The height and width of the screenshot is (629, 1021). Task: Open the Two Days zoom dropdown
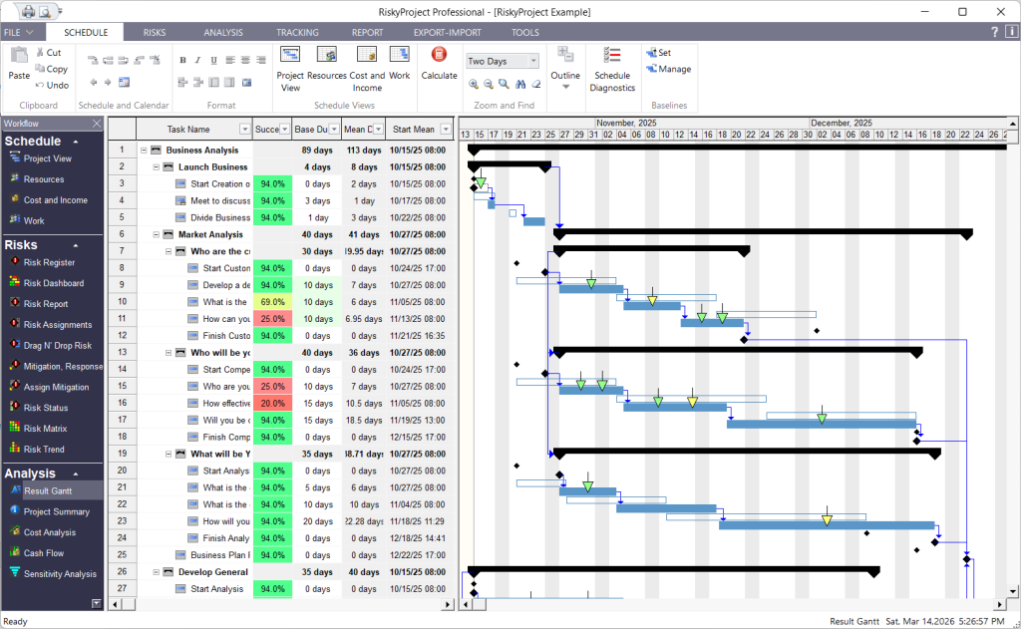click(533, 61)
